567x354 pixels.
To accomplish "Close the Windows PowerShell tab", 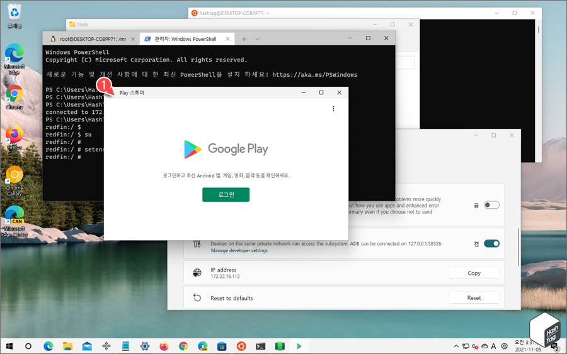I will 227,39.
